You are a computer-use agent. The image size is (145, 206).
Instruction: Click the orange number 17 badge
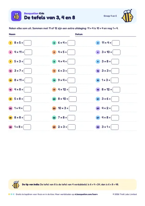[54, 90]
